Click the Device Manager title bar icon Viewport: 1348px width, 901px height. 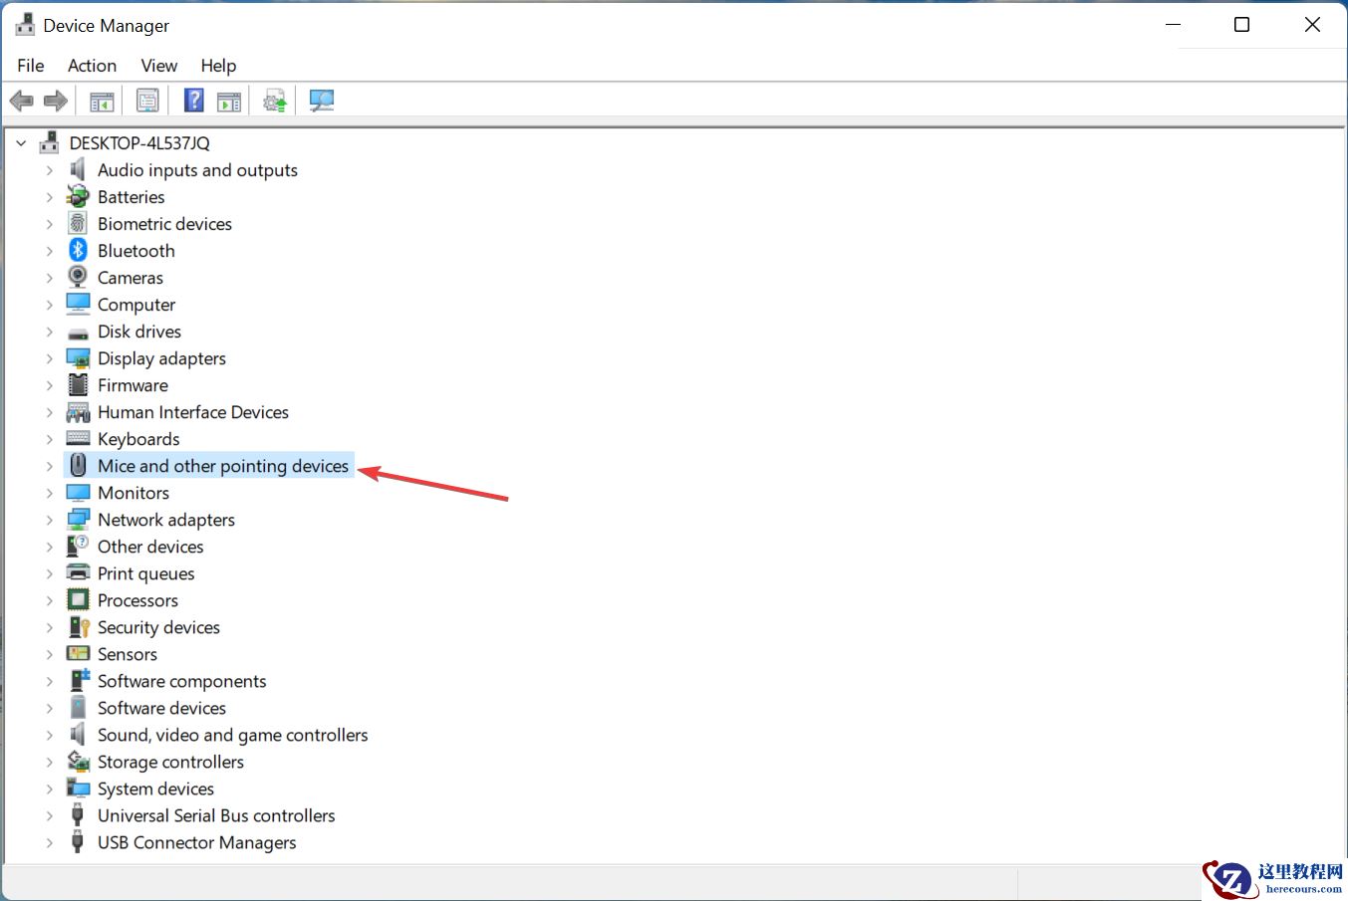(25, 25)
